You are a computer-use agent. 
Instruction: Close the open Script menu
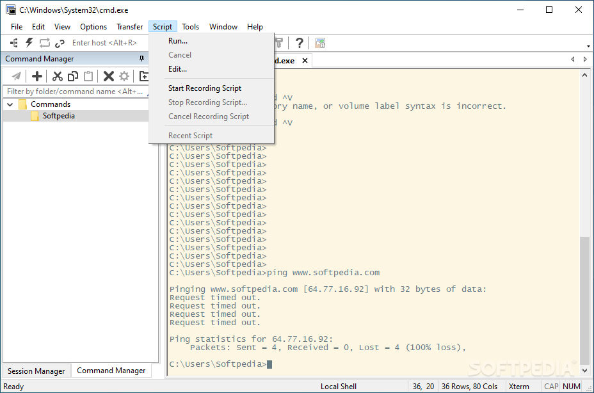coord(163,27)
